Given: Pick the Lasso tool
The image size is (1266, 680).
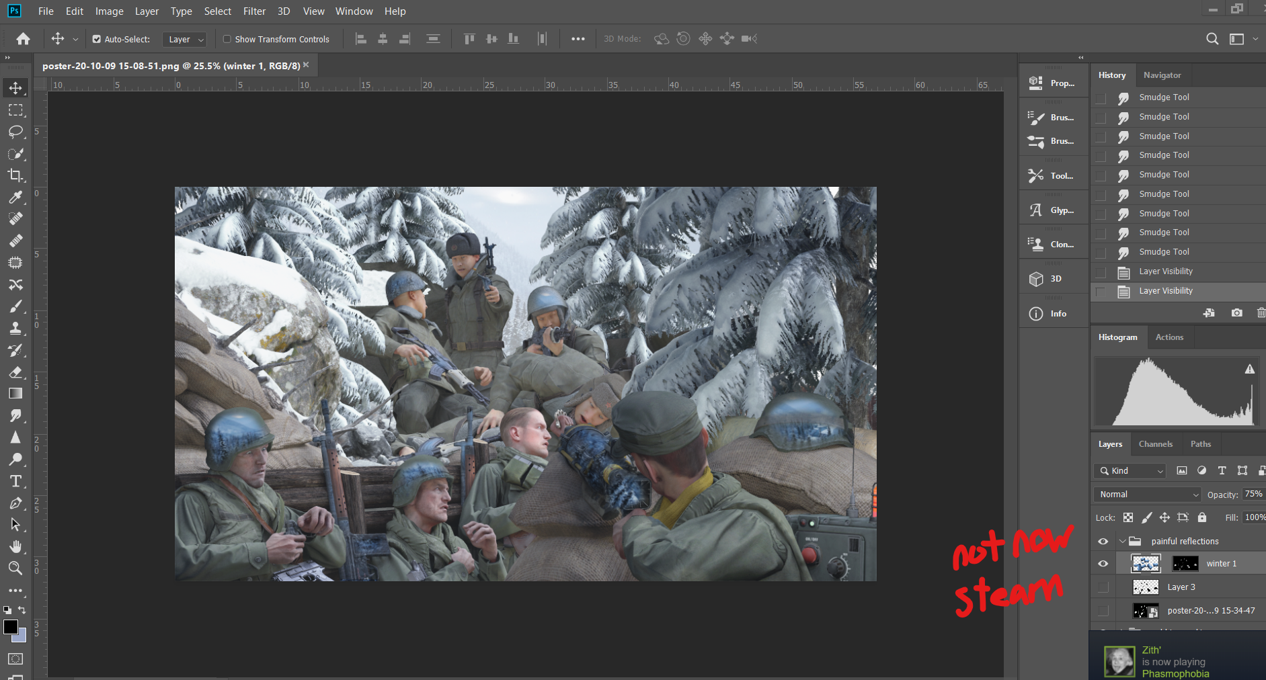Looking at the screenshot, I should coord(15,132).
